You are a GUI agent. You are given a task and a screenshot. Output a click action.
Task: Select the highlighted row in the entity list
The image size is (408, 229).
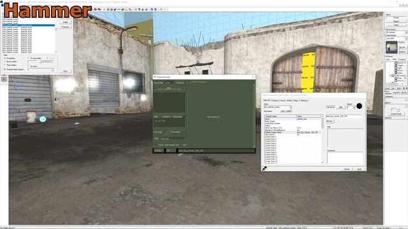tap(29, 25)
